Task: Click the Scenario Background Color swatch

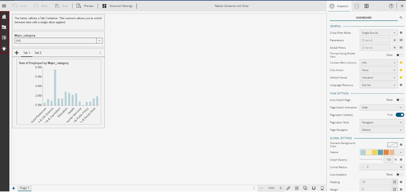Action: tap(392, 145)
